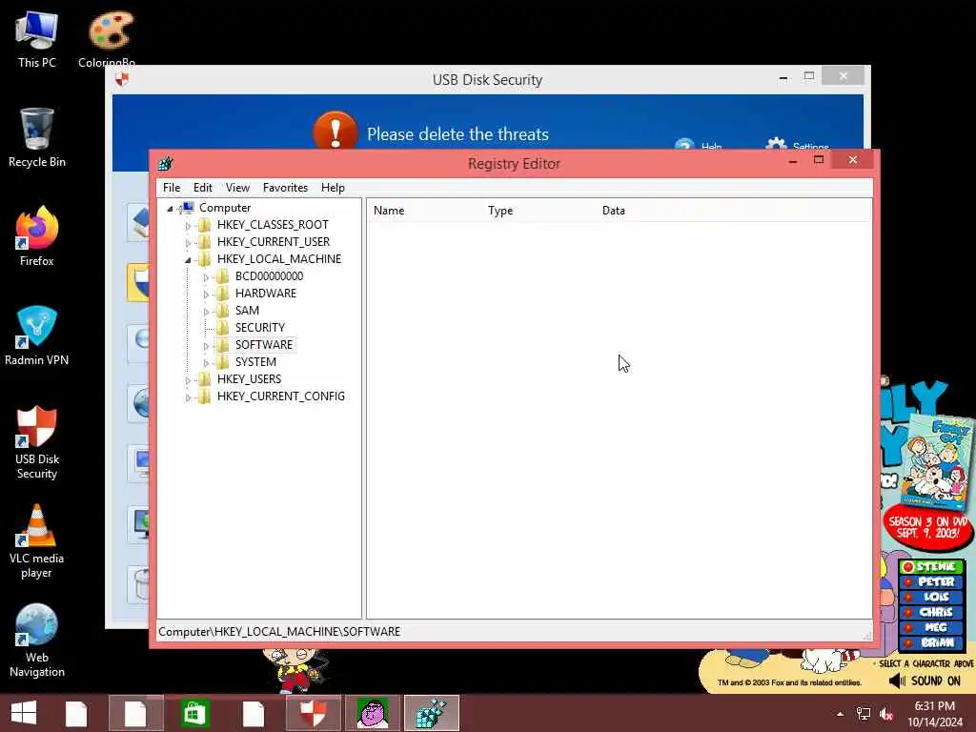976x732 pixels.
Task: Open the network tray icon
Action: [864, 714]
